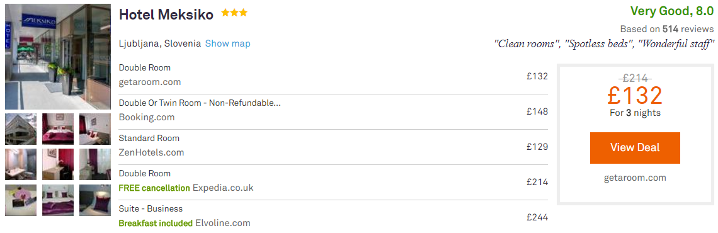This screenshot has height=233, width=718.
Task: Open the main hotel entrance photo
Action: [x=58, y=57]
